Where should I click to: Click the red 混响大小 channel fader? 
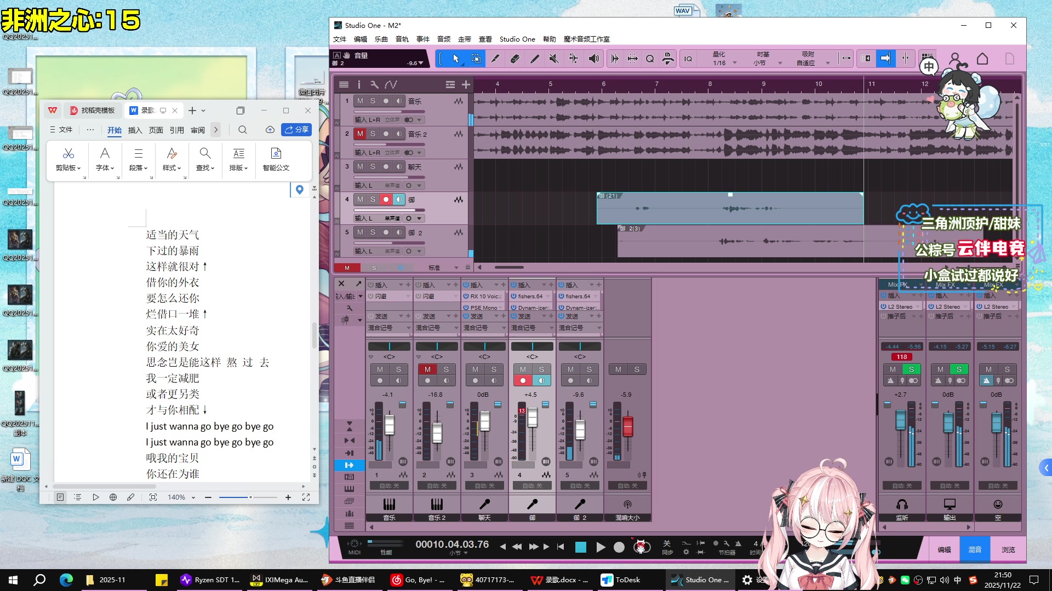tap(628, 426)
